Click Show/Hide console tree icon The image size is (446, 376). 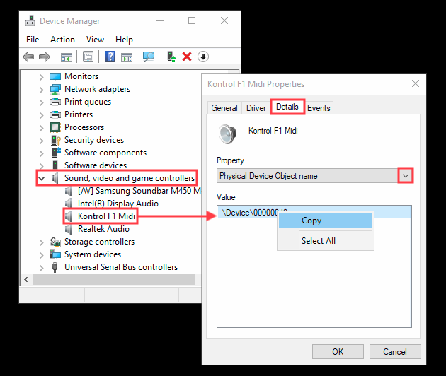pos(67,57)
